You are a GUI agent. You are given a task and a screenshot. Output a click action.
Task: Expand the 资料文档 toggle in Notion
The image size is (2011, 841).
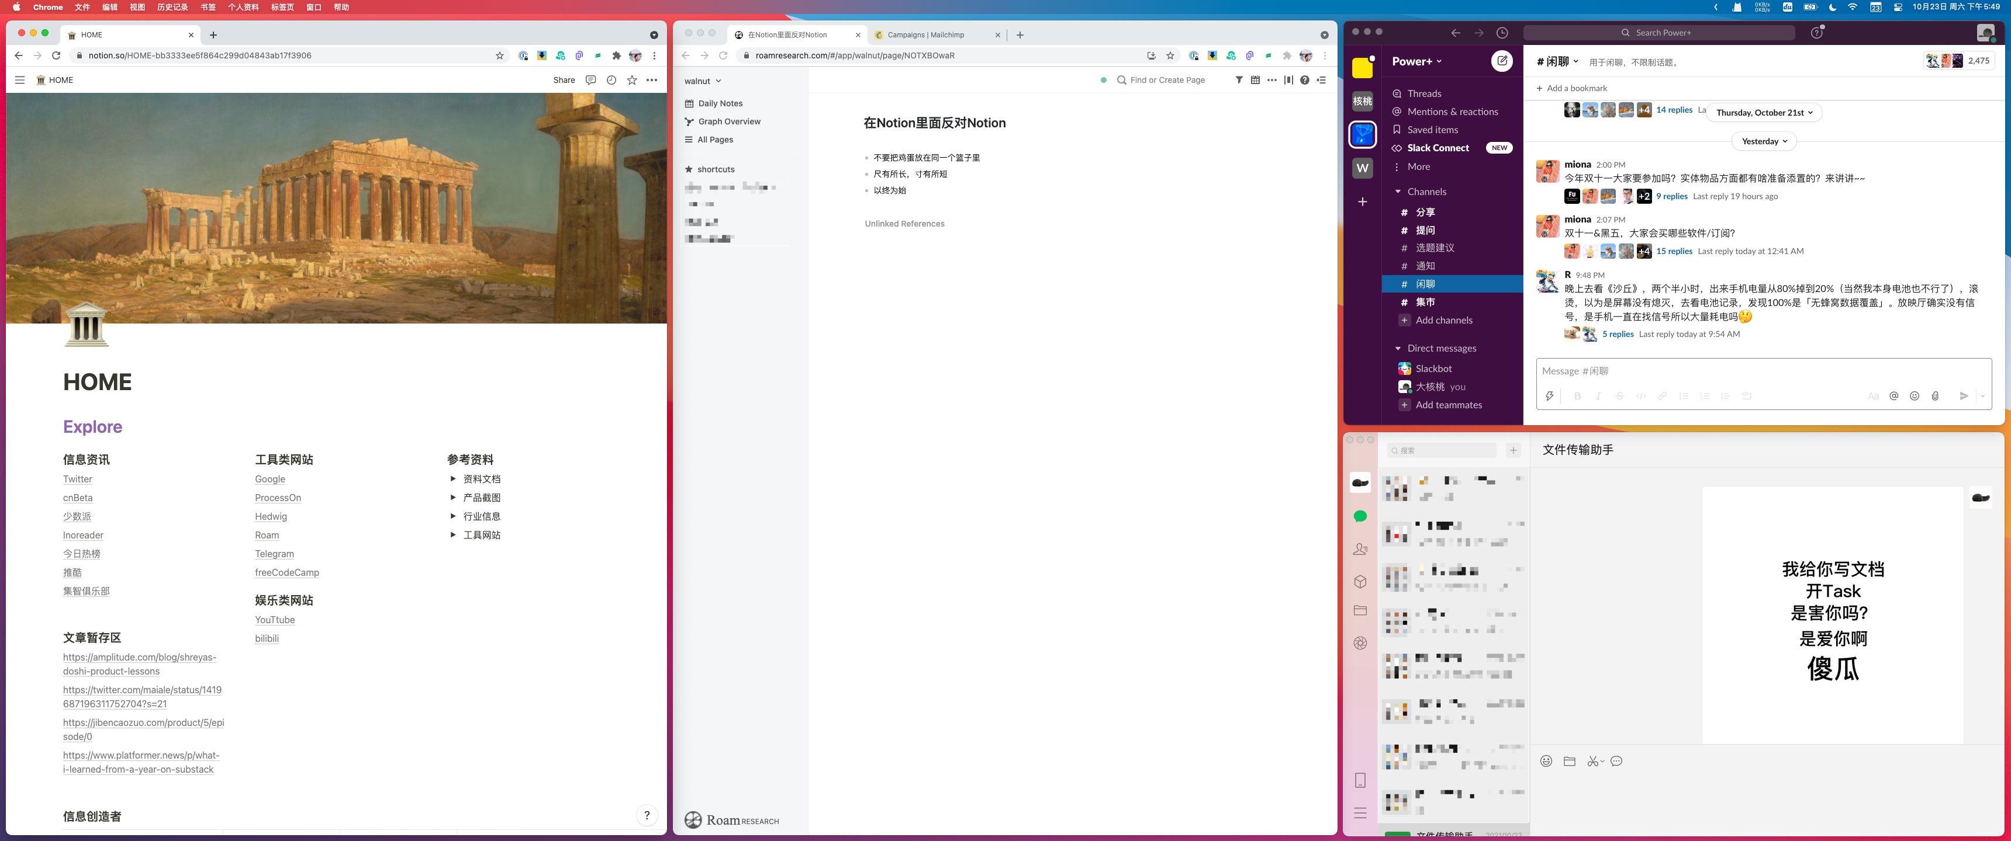coord(453,478)
